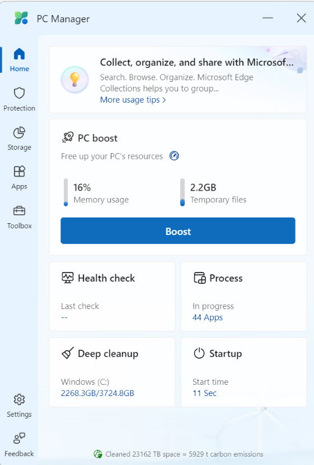Click the Temporary files level bar

pos(182,192)
